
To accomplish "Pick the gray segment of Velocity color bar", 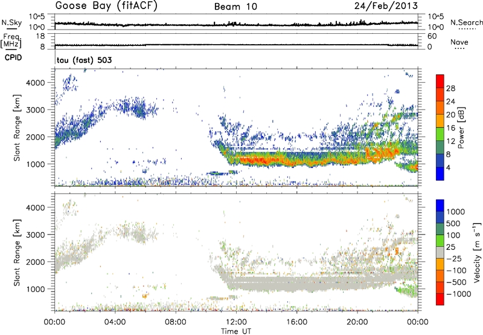I will click(440, 253).
